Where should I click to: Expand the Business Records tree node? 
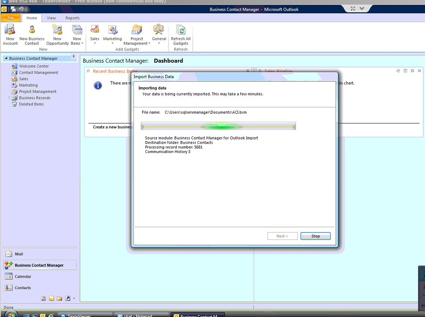[9, 98]
